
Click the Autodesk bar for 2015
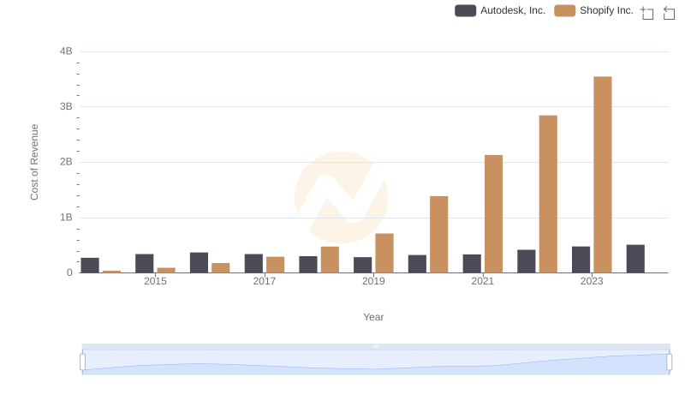click(145, 264)
